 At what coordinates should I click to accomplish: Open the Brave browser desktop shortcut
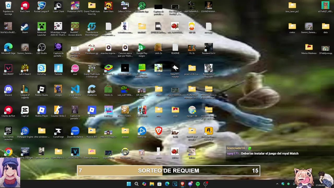click(159, 132)
